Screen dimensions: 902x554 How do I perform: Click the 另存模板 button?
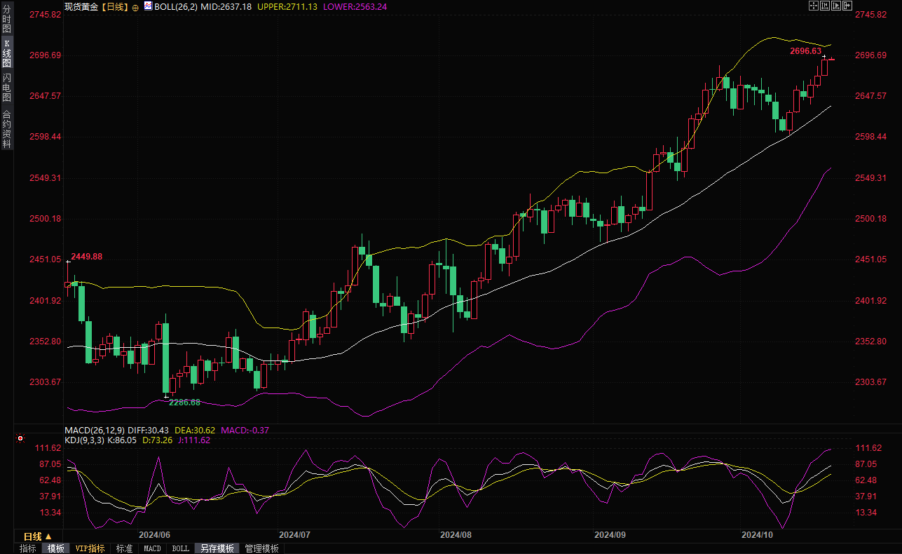(217, 548)
